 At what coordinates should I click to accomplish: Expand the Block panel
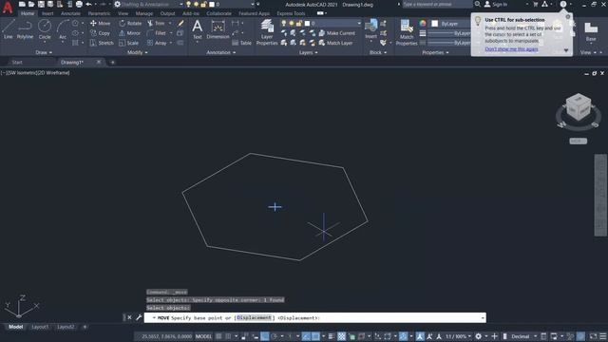(378, 52)
